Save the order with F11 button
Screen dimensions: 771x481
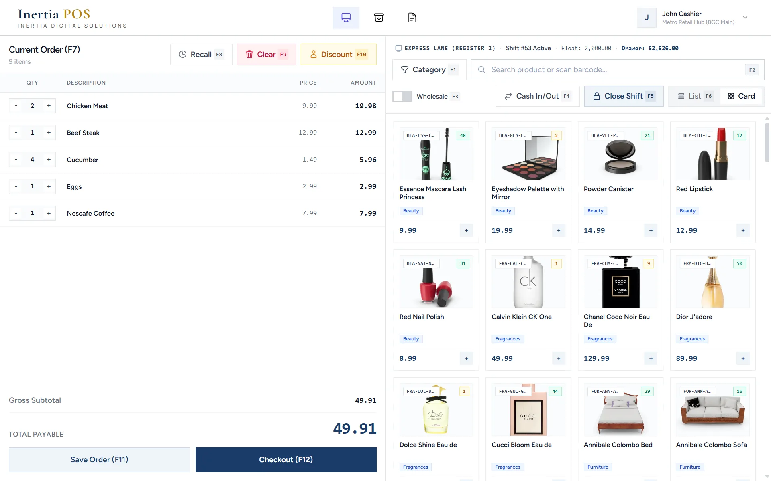[99, 460]
